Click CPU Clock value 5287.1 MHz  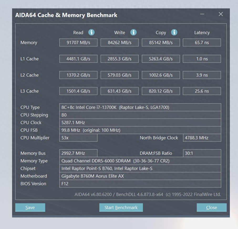point(140,123)
